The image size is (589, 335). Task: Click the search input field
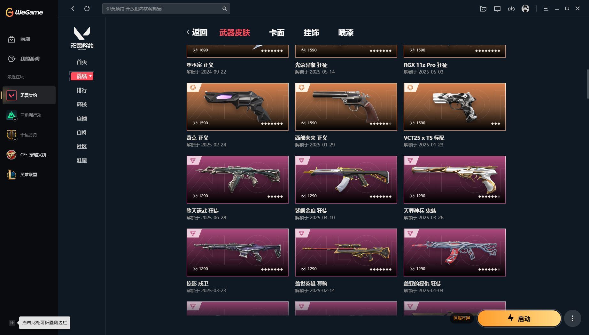click(162, 9)
